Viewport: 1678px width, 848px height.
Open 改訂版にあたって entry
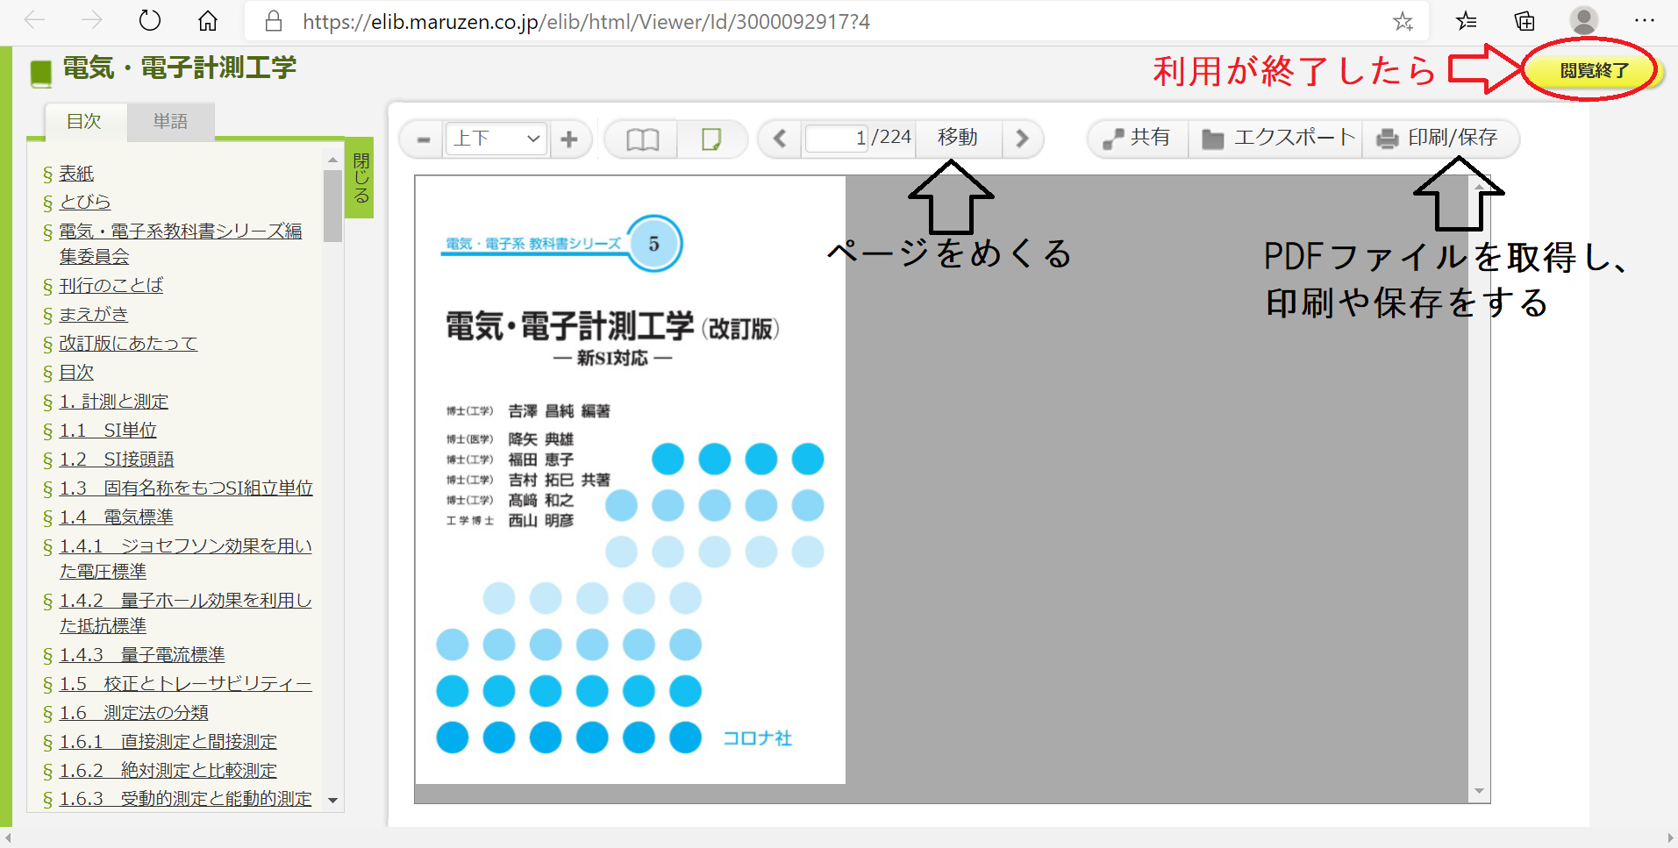128,343
